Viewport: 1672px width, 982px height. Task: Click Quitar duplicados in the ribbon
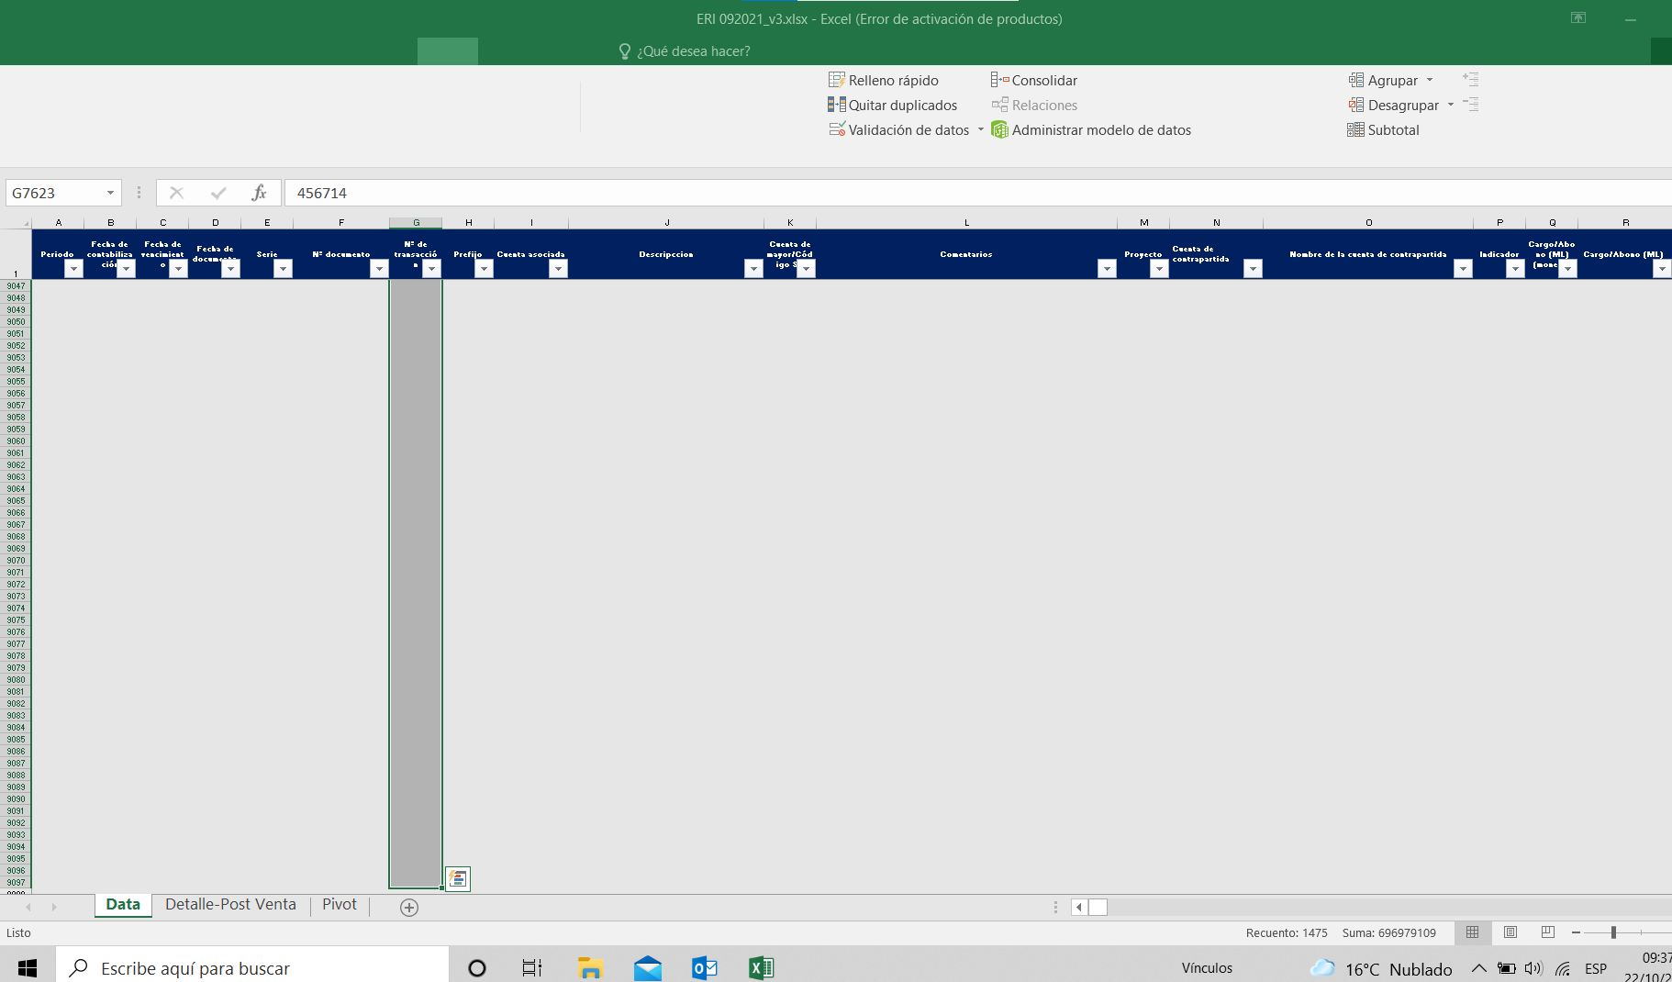pyautogui.click(x=892, y=106)
